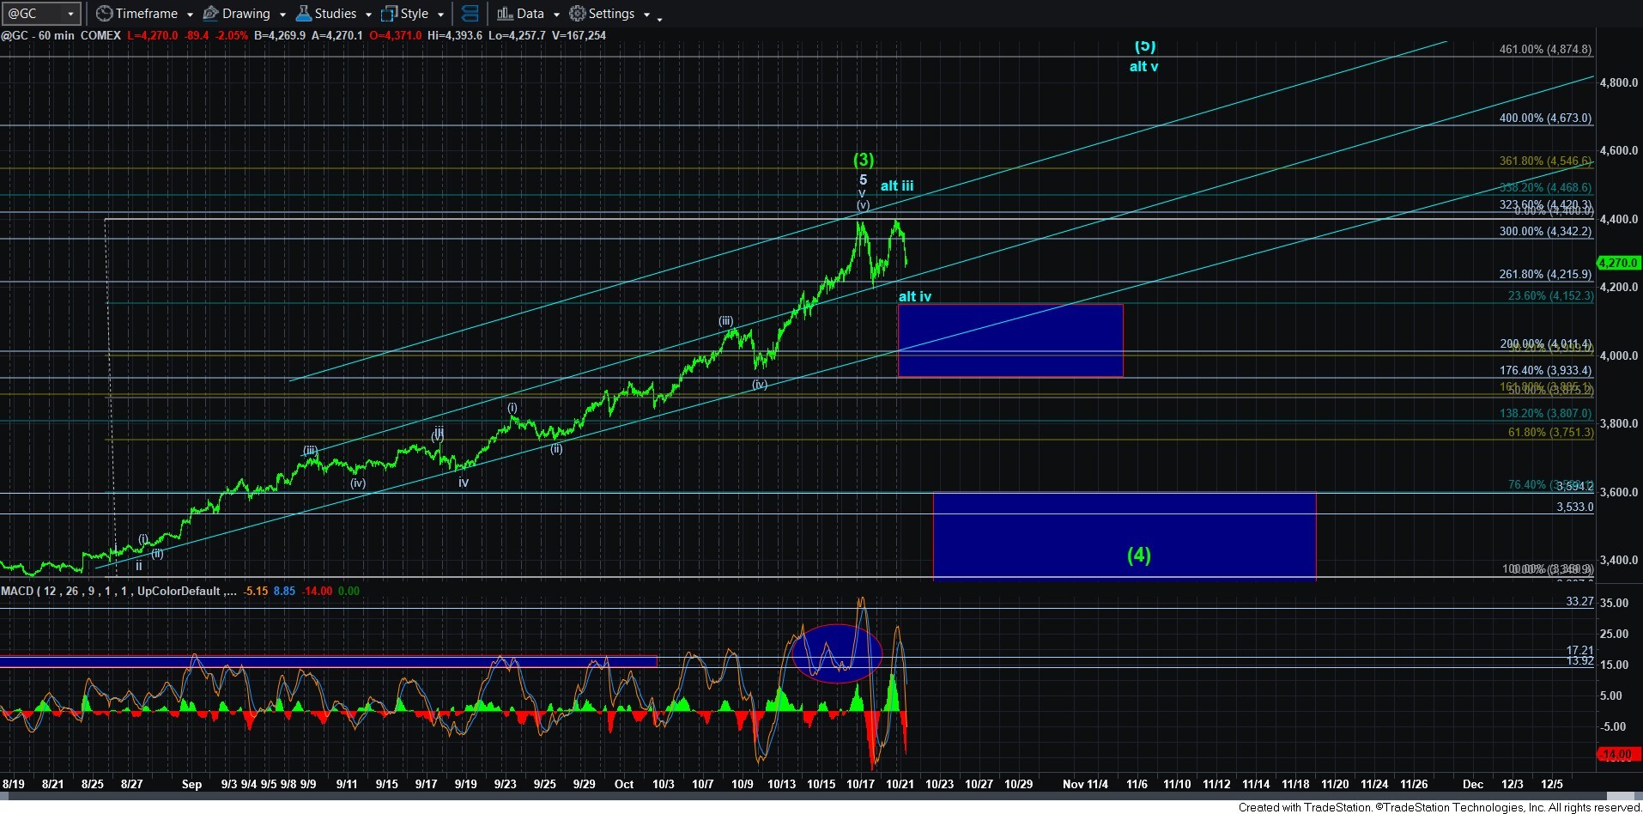
Task: Open the Studies menu label
Action: pos(335,14)
